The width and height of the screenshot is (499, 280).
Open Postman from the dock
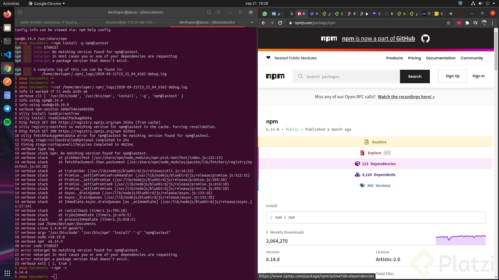click(x=7, y=82)
